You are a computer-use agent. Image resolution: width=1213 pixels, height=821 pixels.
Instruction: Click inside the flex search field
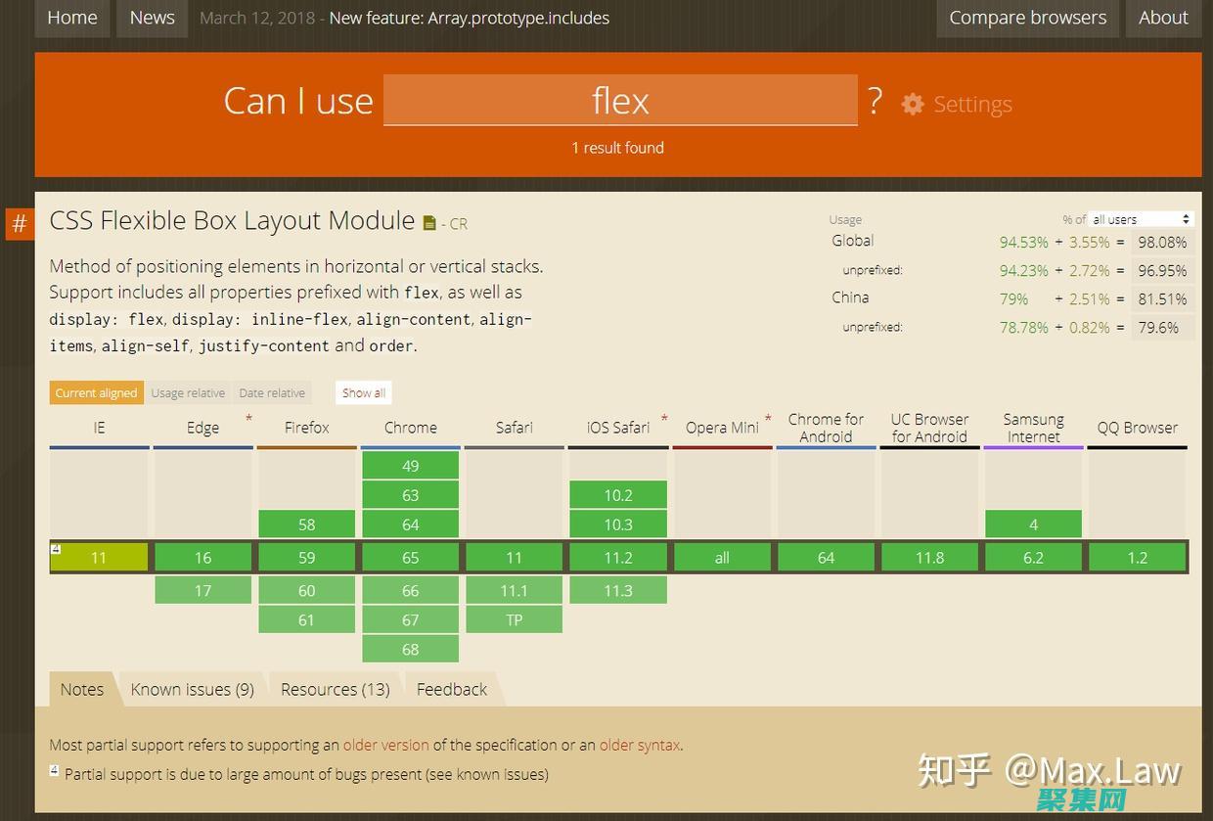[620, 100]
